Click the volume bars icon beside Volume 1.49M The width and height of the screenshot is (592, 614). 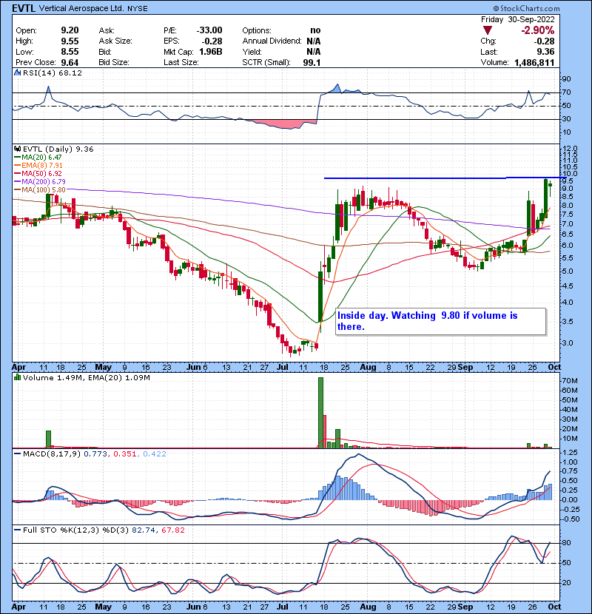(17, 377)
